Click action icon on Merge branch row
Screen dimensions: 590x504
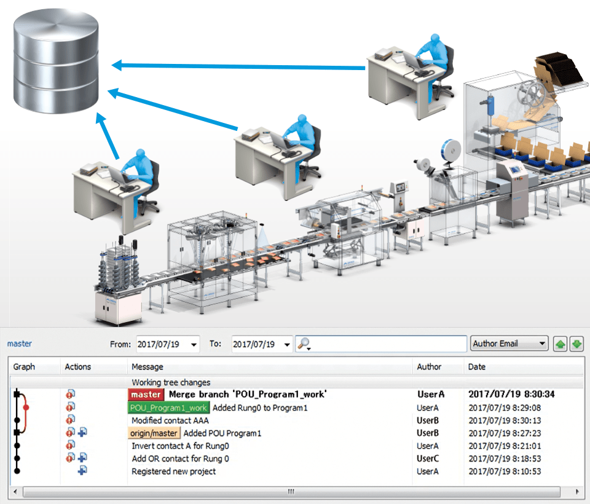(70, 395)
